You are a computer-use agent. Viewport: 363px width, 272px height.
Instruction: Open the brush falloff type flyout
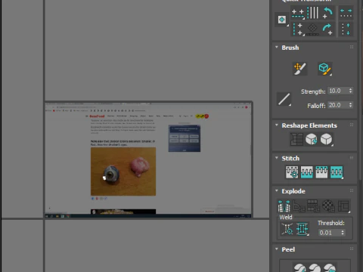tap(284, 99)
